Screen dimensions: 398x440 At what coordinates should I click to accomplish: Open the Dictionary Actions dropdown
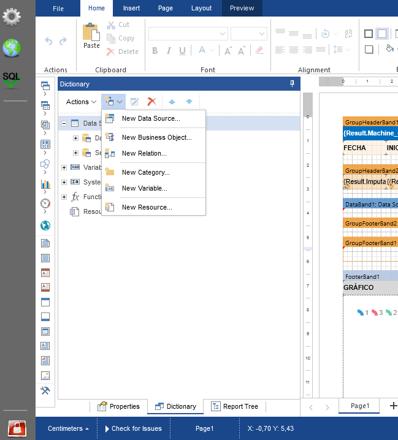tap(81, 102)
